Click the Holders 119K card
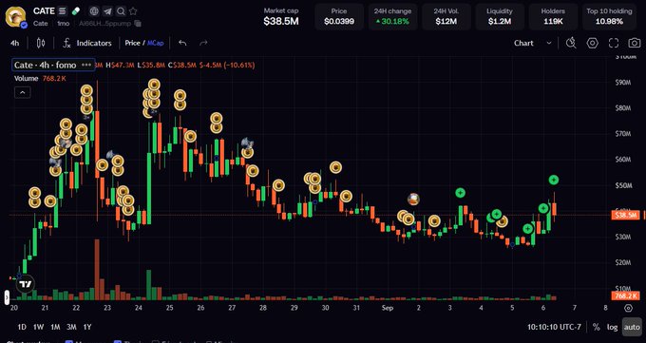Image resolution: width=646 pixels, height=343 pixels. click(x=553, y=17)
